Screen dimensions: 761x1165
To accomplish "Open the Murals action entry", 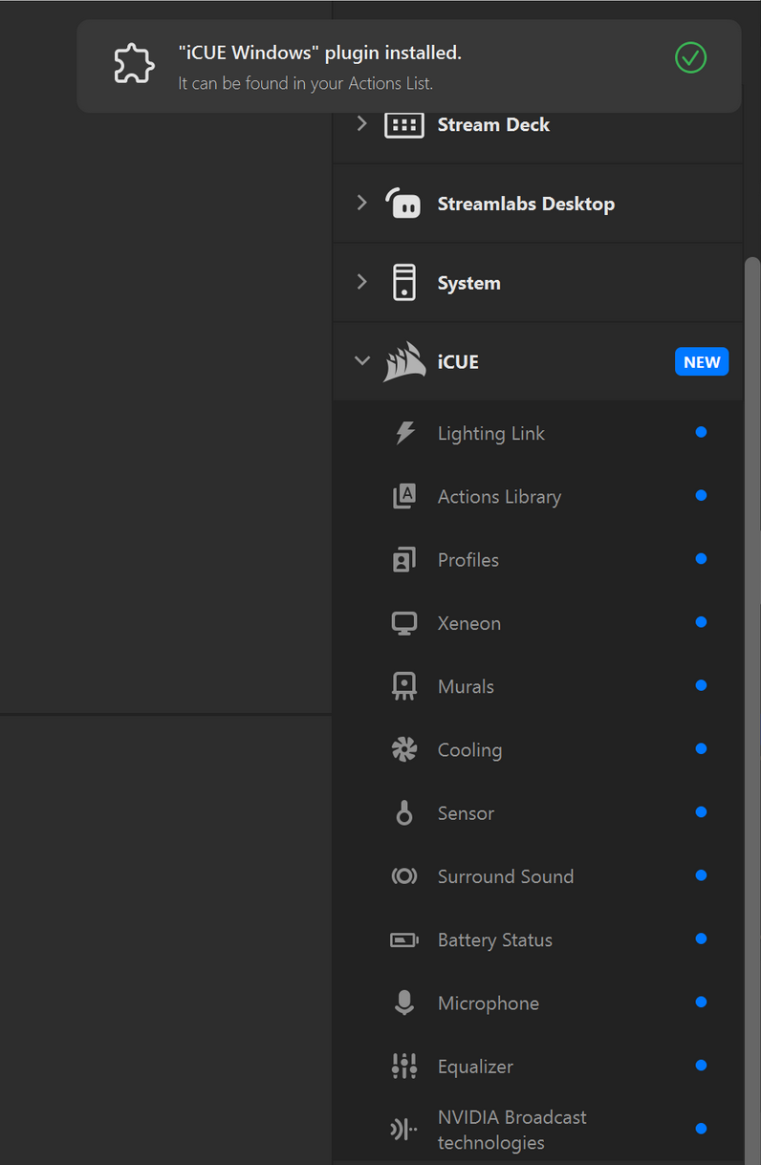I will coord(466,686).
